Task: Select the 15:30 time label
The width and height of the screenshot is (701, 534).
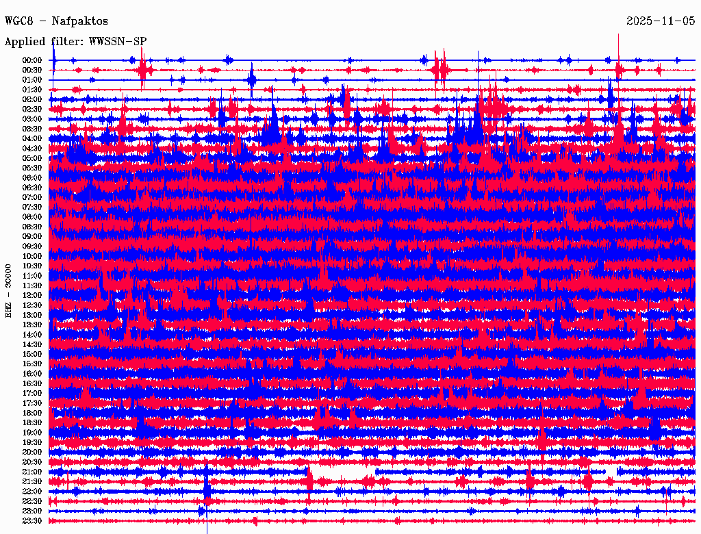Action: pyautogui.click(x=32, y=364)
